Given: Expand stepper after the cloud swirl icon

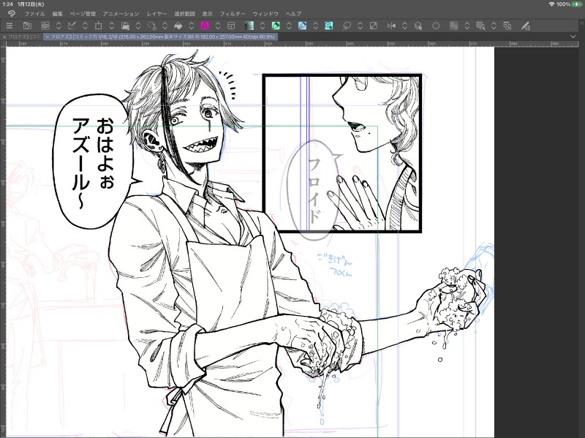Looking at the screenshot, I should (58, 26).
